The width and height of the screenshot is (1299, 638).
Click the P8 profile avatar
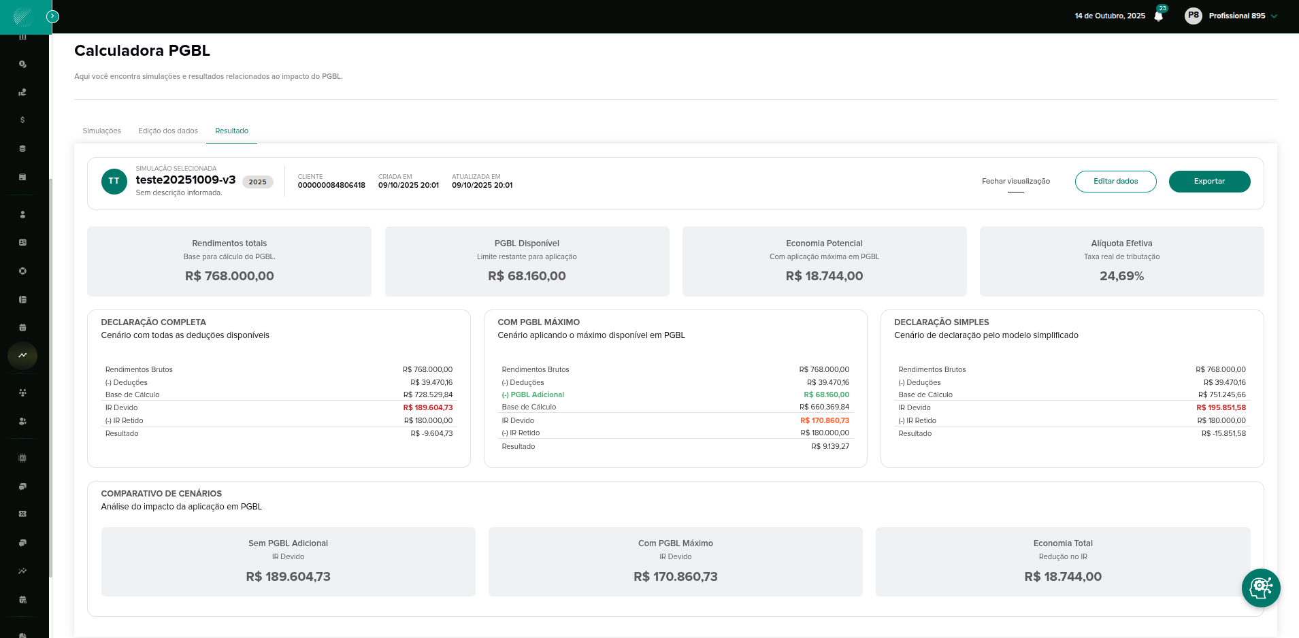[1193, 16]
